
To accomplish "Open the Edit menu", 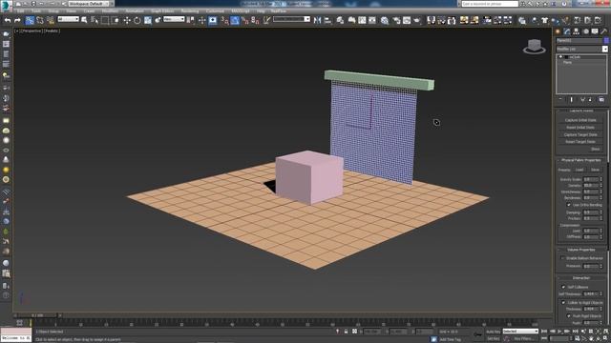I will [20, 11].
